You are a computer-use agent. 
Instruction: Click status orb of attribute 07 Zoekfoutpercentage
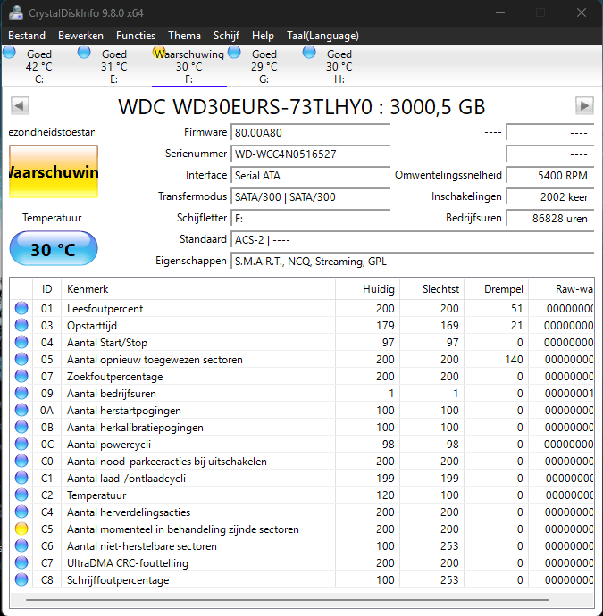pyautogui.click(x=21, y=376)
